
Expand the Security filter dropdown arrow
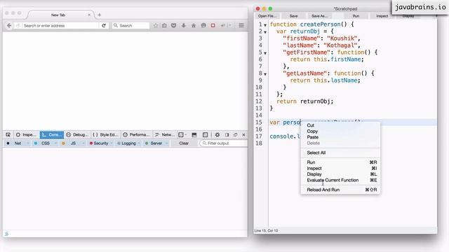(112, 143)
